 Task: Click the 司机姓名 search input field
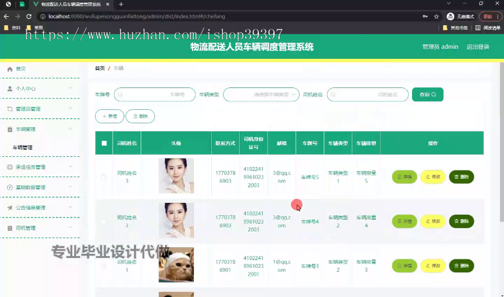[368, 95]
